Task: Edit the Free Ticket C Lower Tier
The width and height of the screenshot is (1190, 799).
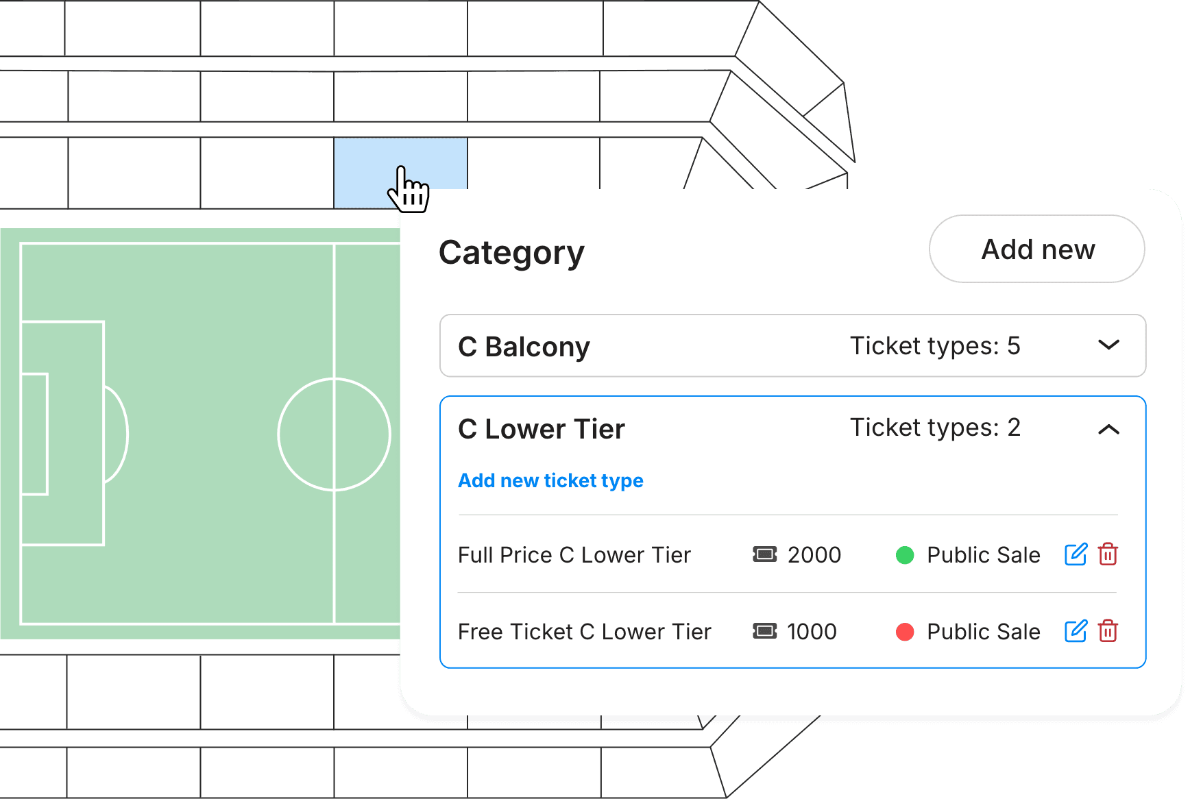Action: [x=1076, y=631]
